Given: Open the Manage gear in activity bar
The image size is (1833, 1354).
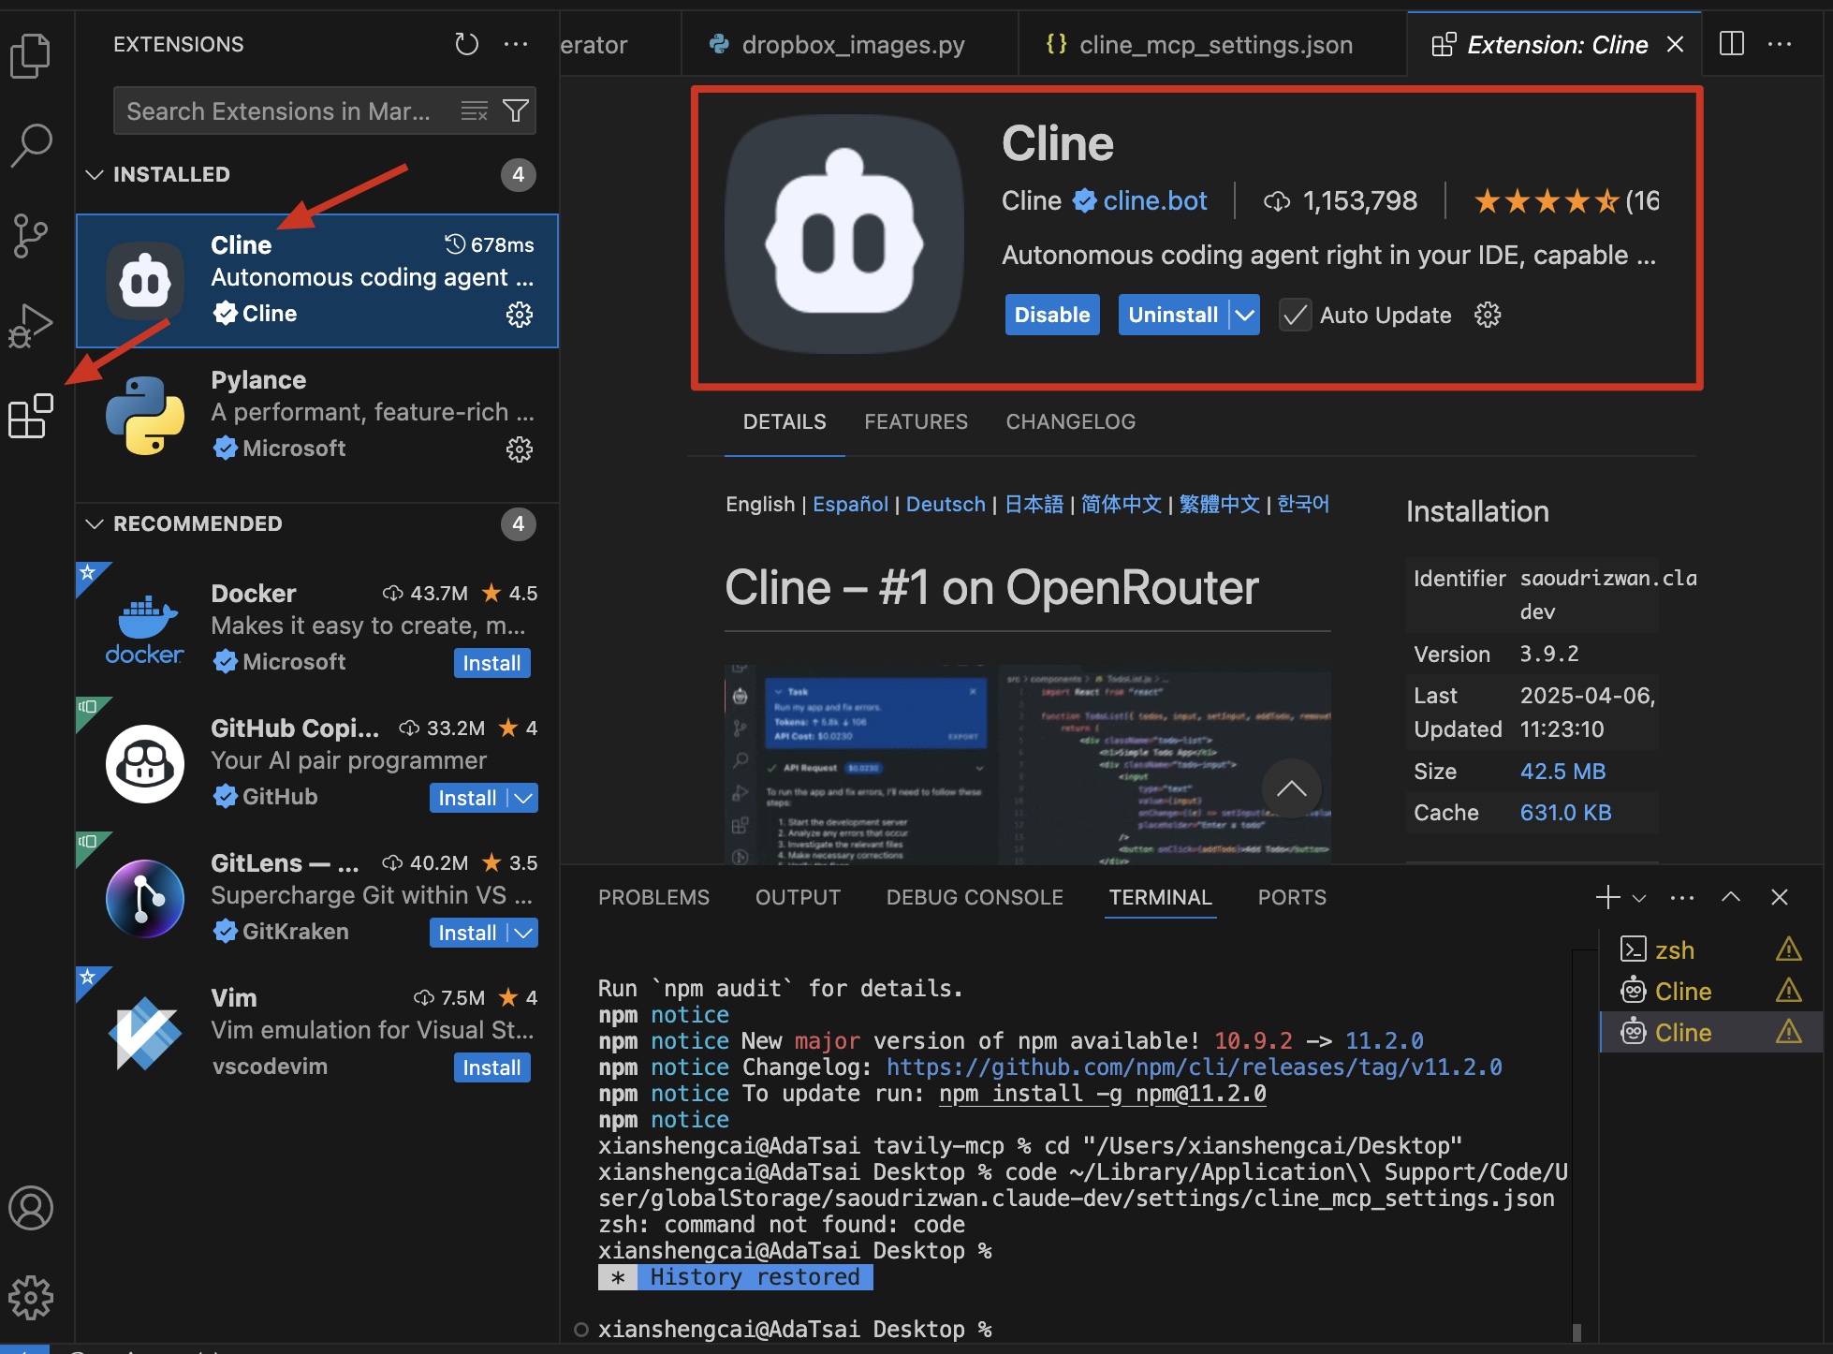Looking at the screenshot, I should [31, 1297].
